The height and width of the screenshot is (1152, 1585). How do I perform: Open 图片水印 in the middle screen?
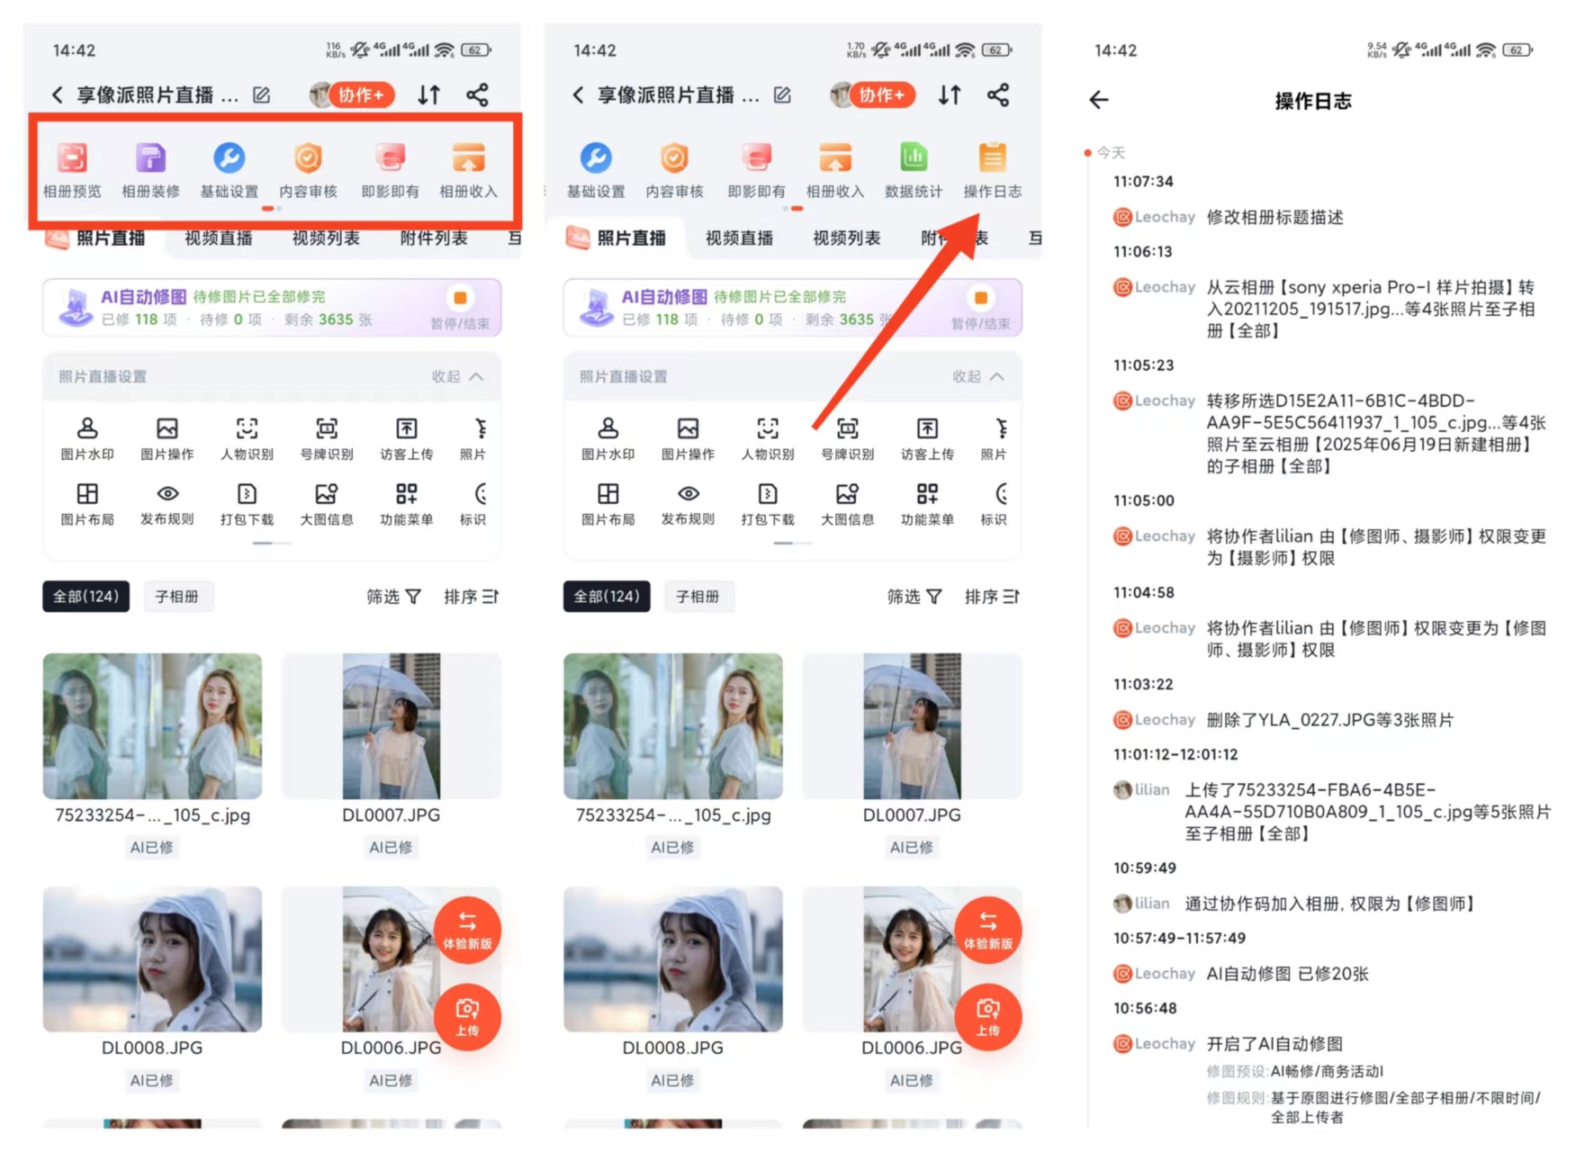click(x=608, y=439)
